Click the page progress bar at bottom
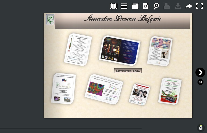The width and height of the screenshot is (207, 133). coord(71,128)
